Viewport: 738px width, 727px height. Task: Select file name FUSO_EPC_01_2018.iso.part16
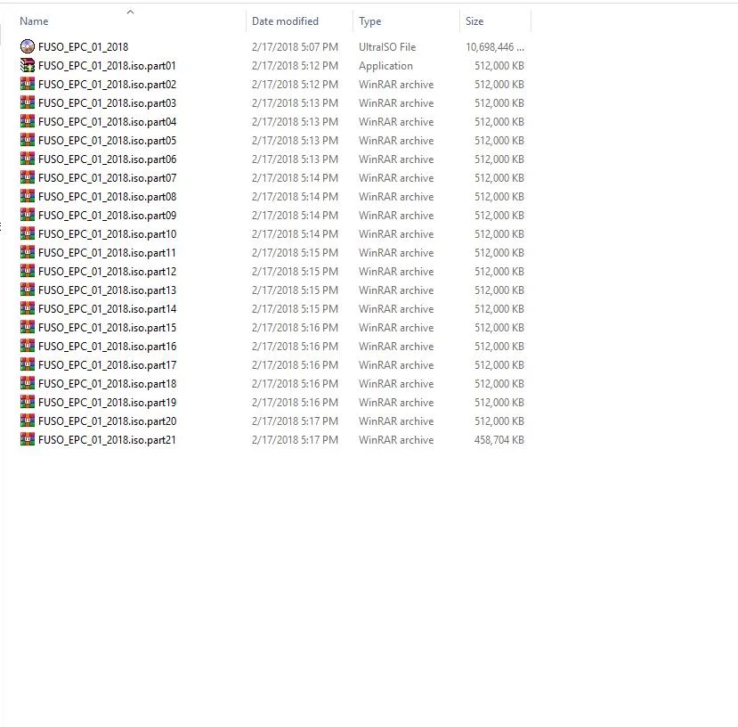click(x=108, y=347)
